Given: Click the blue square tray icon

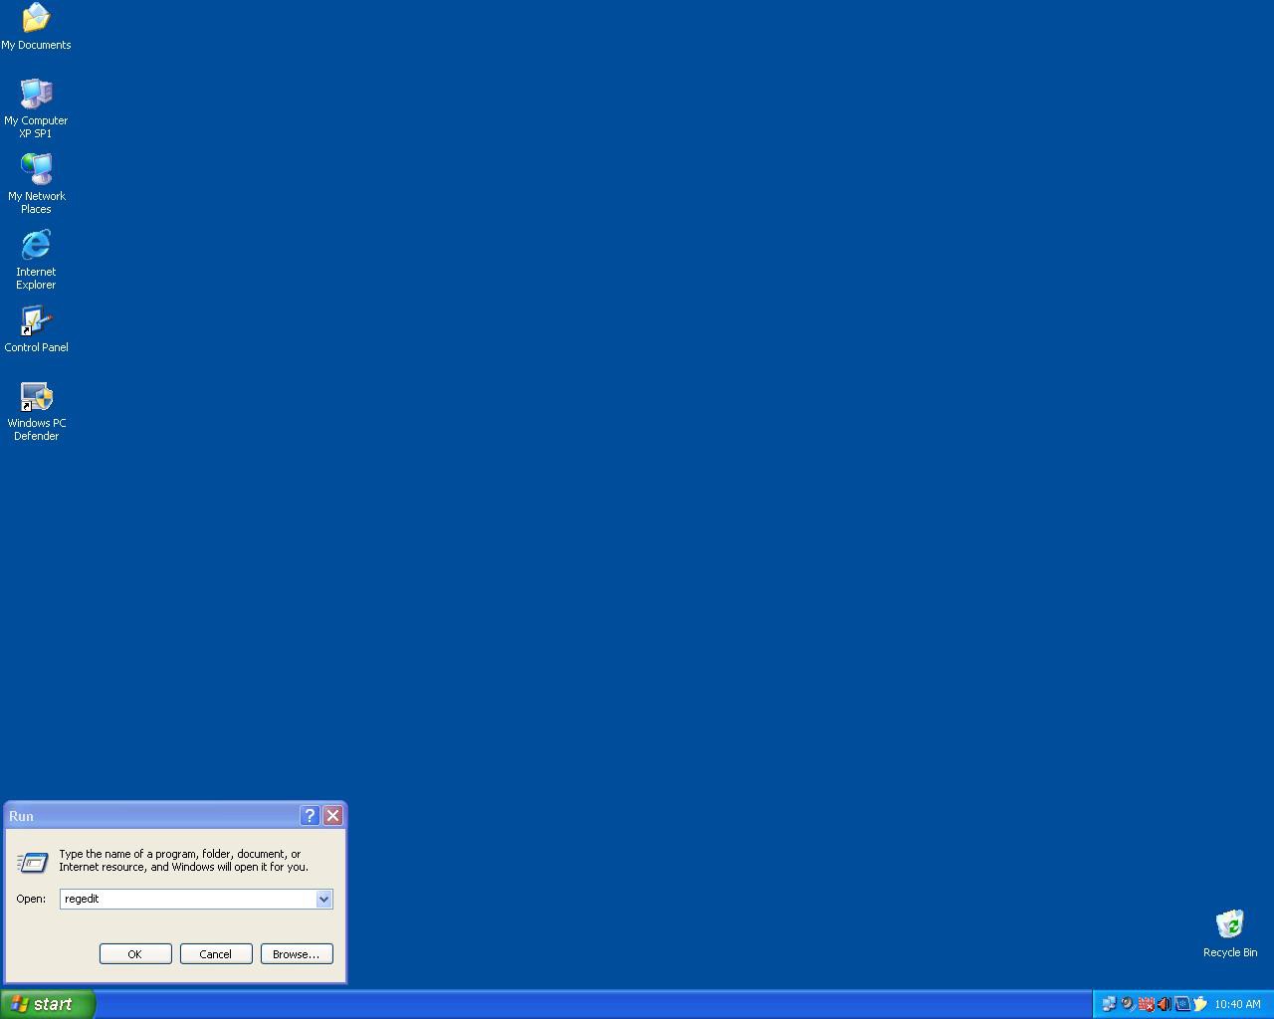Looking at the screenshot, I should [x=1182, y=1004].
